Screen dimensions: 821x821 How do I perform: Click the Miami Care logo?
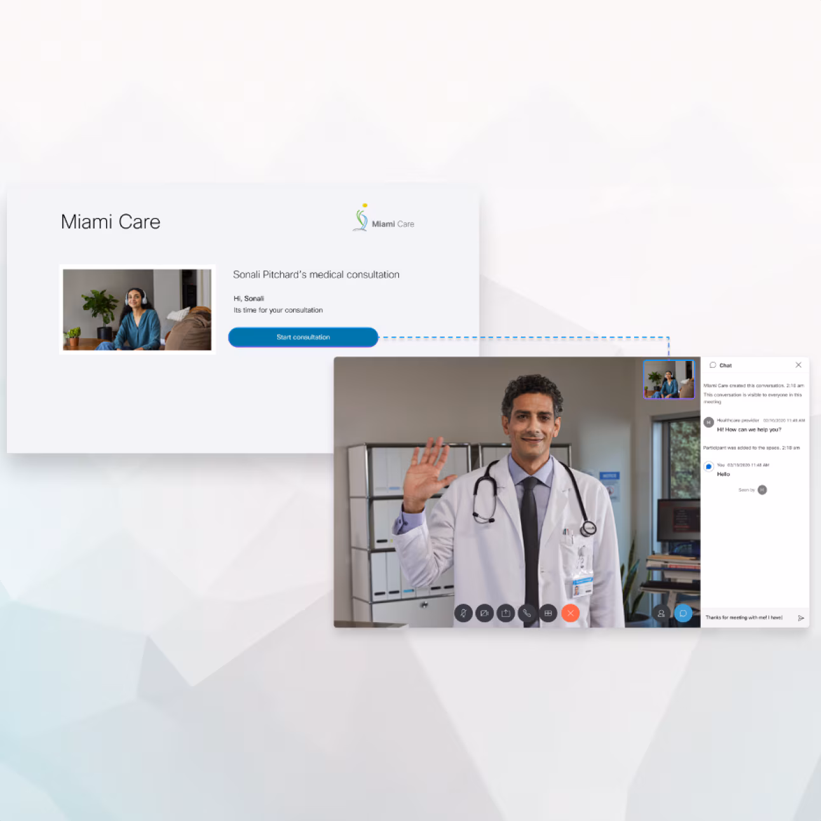(383, 218)
